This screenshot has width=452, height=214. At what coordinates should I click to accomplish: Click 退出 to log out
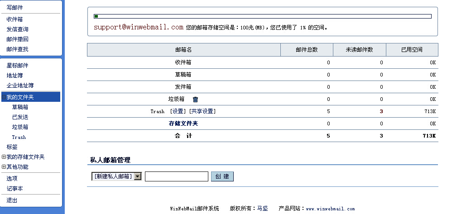coord(12,200)
